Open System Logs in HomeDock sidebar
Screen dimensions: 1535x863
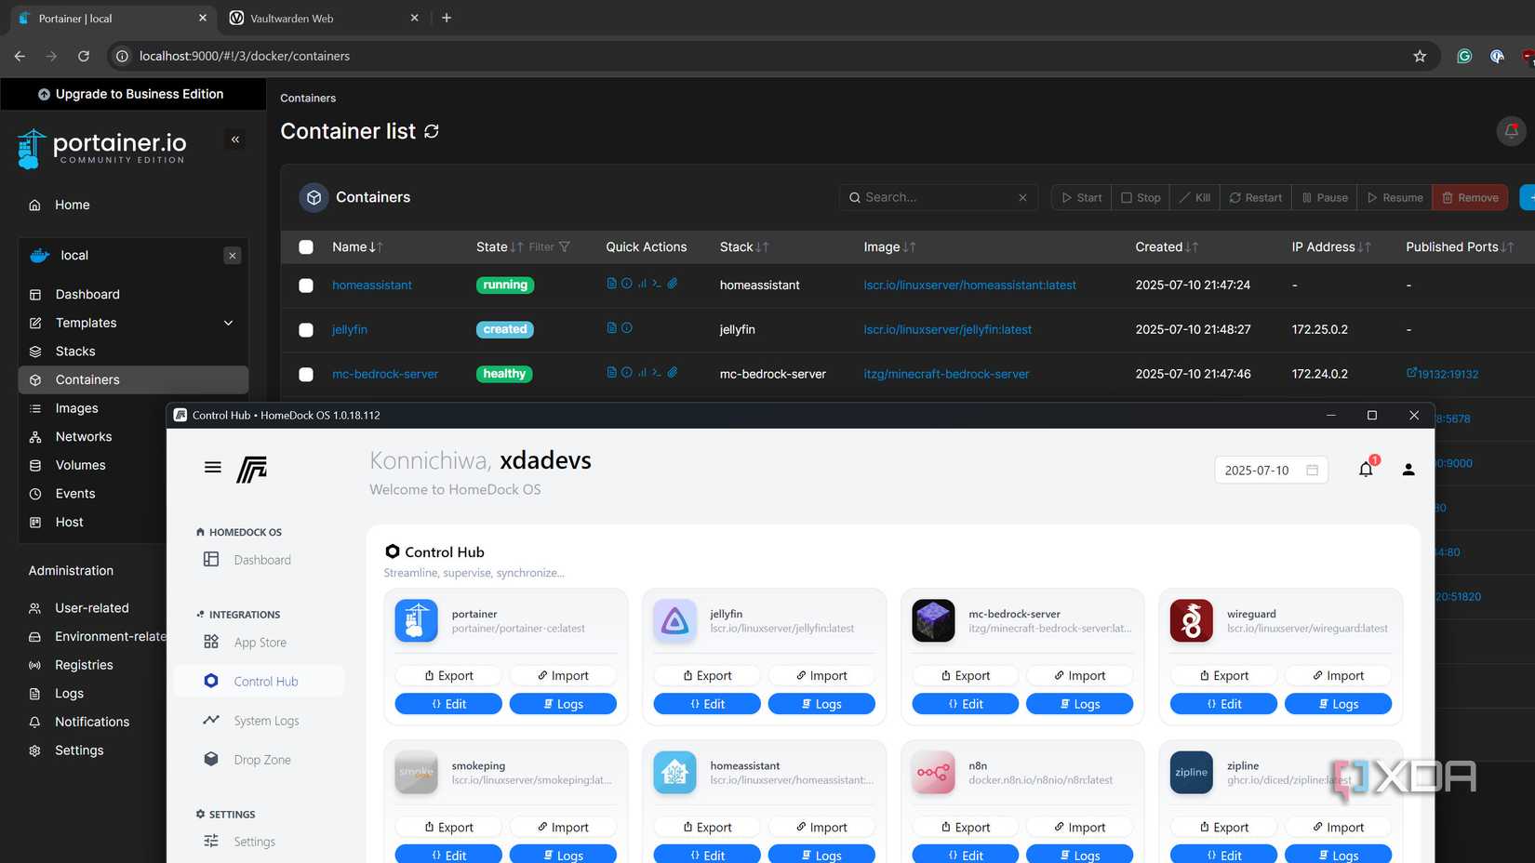pyautogui.click(x=260, y=721)
